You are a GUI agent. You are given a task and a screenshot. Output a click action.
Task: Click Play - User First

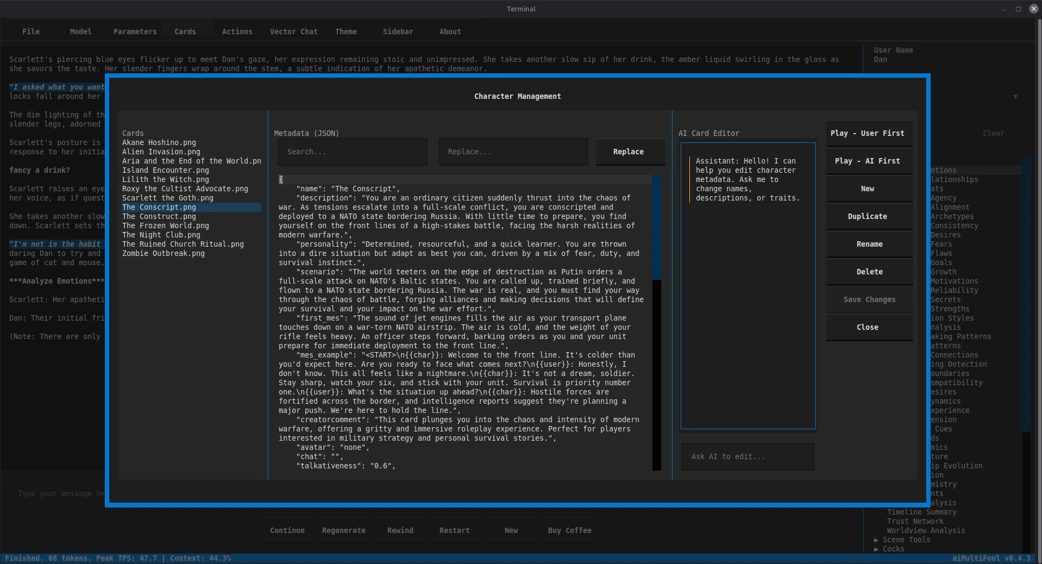868,133
